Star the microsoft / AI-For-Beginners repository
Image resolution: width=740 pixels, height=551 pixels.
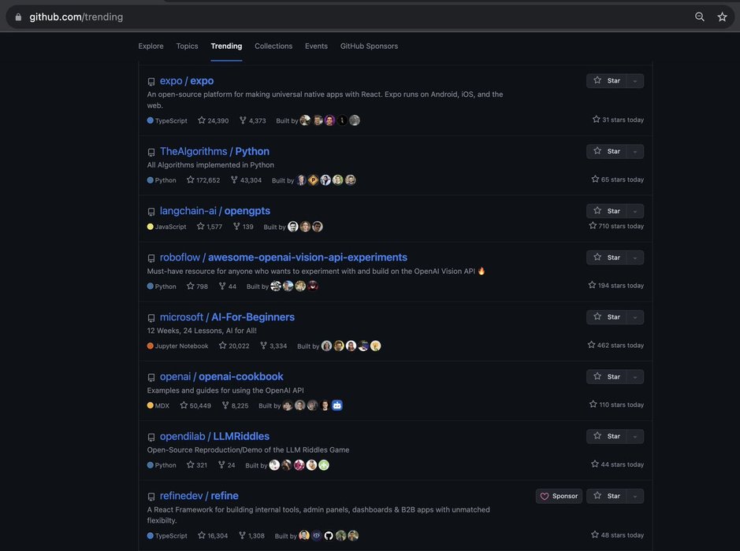point(607,316)
